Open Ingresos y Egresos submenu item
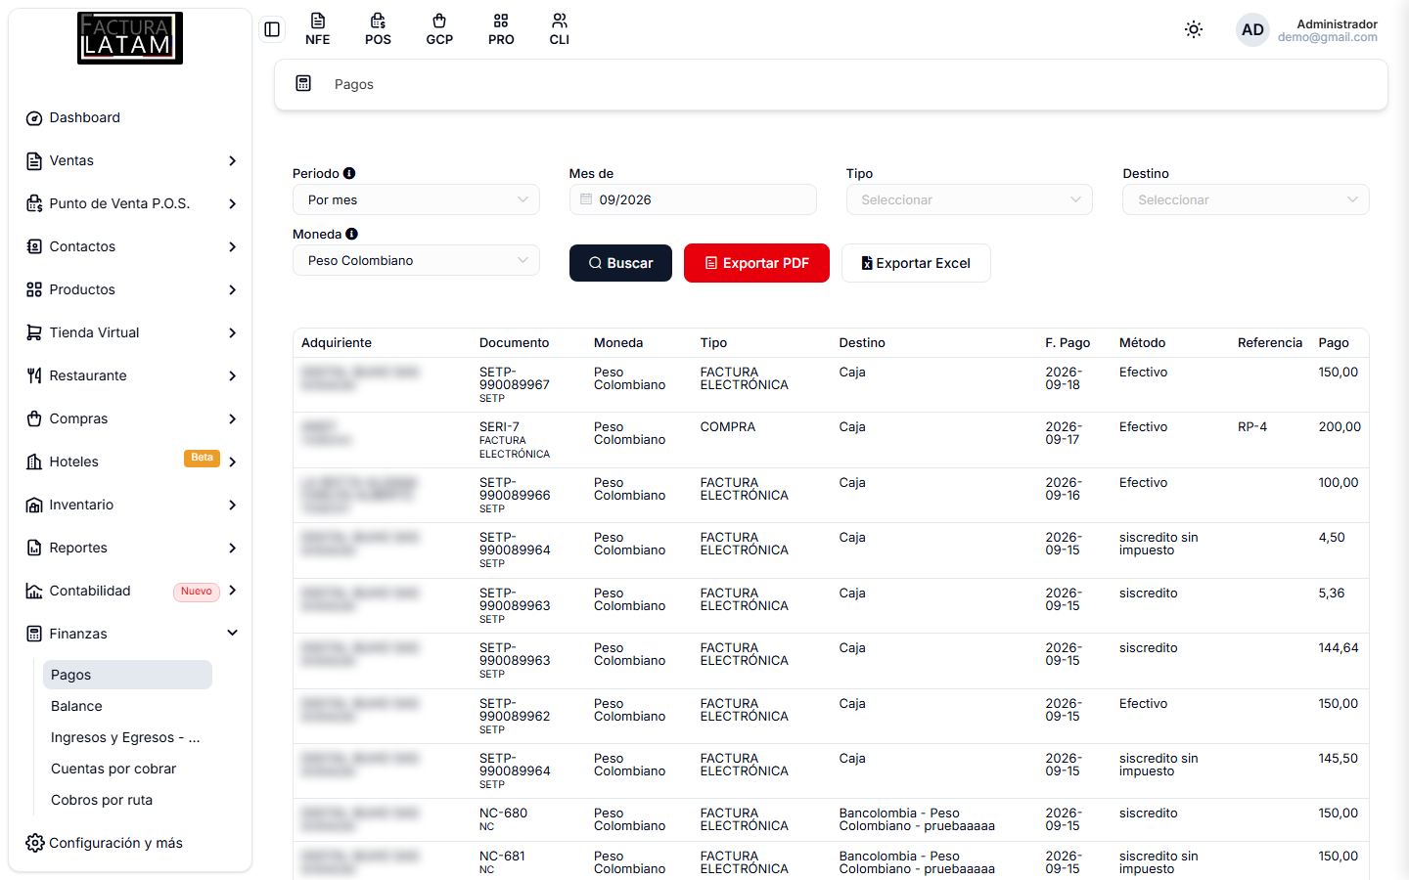The height and width of the screenshot is (880, 1409). (127, 737)
